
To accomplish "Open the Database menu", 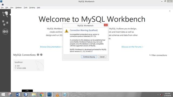I will [x=18, y=8].
